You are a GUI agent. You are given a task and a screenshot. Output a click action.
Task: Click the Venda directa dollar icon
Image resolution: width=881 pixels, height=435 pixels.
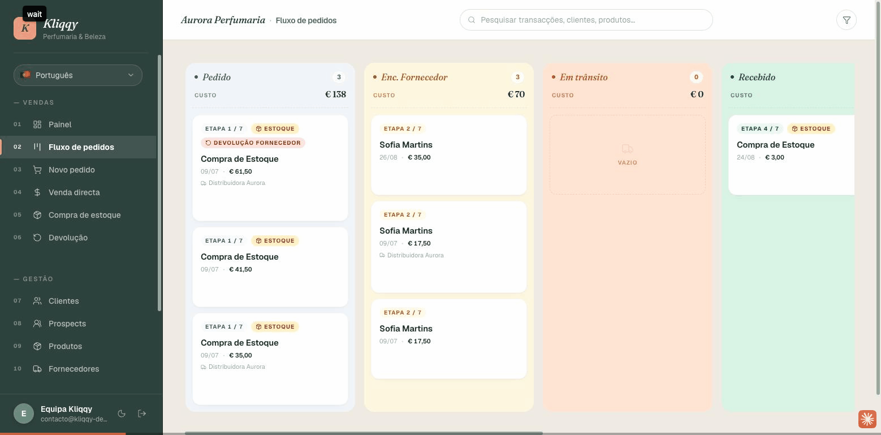[37, 192]
